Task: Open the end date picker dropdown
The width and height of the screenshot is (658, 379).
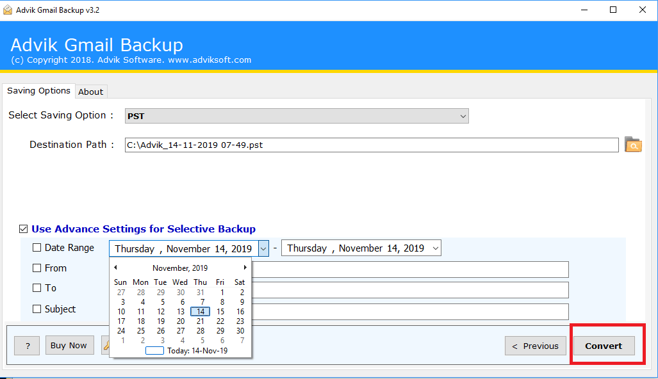Action: (436, 248)
